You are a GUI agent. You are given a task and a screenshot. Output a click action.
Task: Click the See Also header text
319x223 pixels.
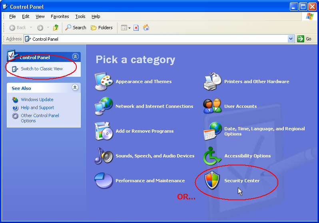21,88
